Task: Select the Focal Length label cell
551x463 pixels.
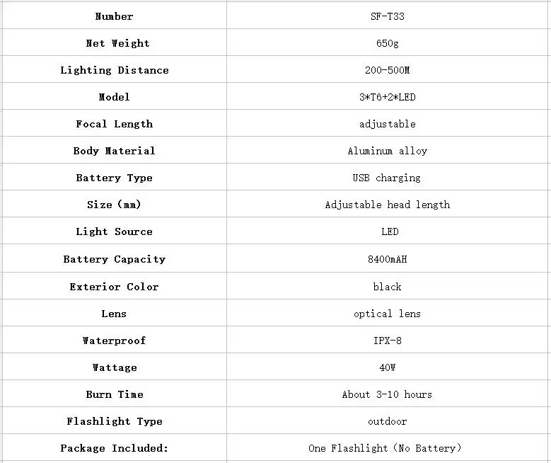Action: [x=115, y=124]
